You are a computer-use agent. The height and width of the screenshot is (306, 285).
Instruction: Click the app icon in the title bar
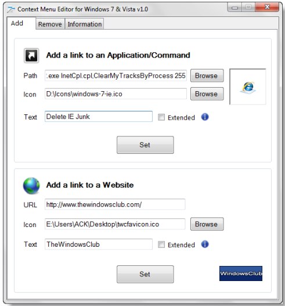click(11, 9)
